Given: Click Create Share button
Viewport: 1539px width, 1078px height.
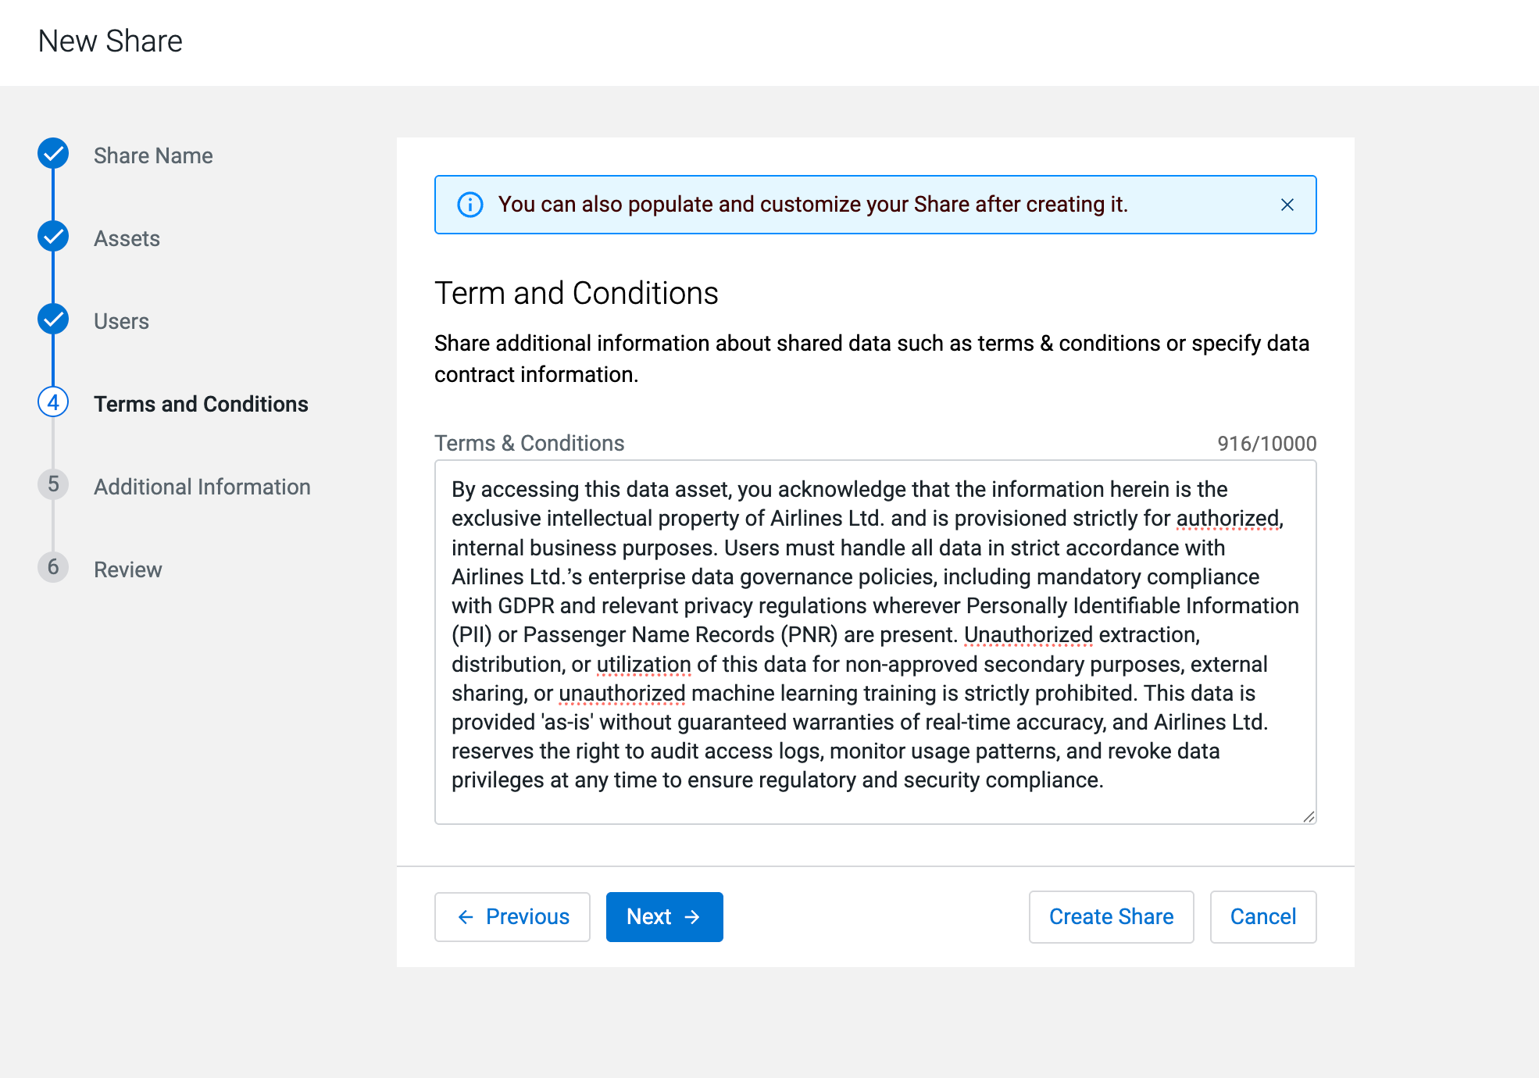Looking at the screenshot, I should pyautogui.click(x=1110, y=916).
